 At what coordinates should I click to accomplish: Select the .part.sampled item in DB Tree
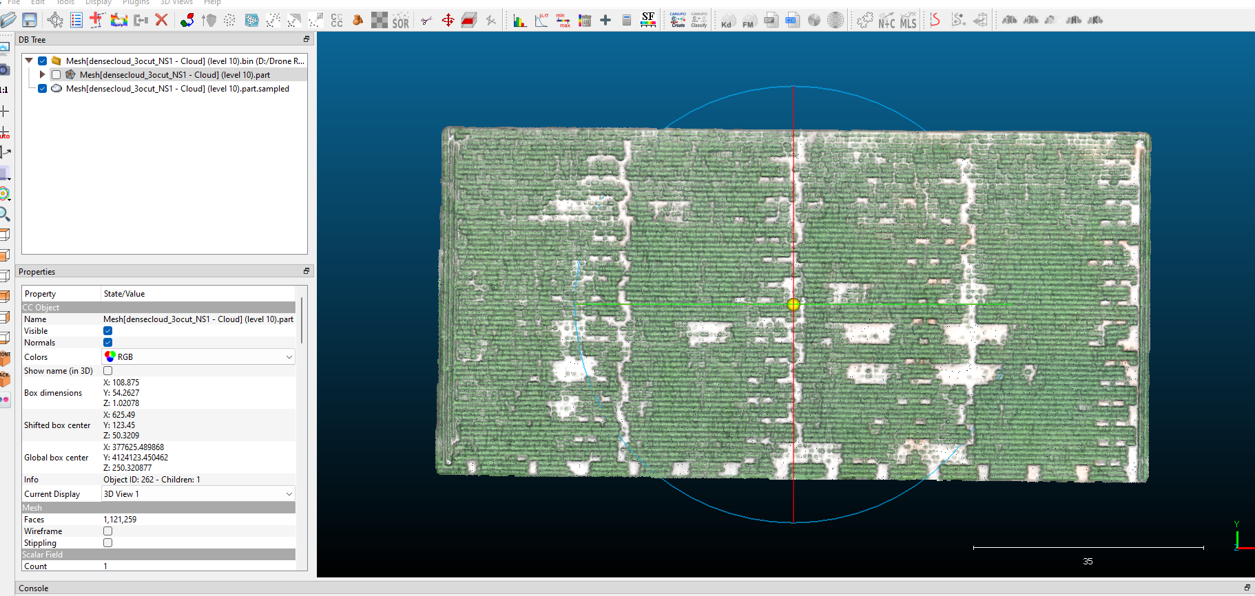pos(178,88)
